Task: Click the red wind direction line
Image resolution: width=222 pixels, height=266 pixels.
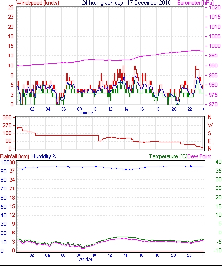Action: click(x=68, y=135)
